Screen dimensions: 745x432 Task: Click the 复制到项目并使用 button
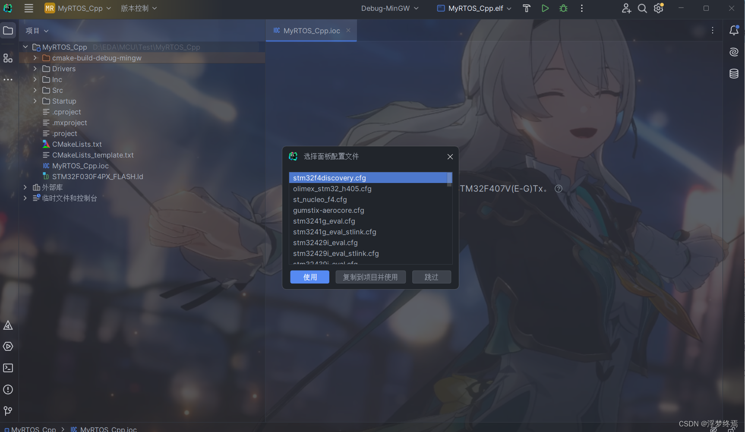tap(370, 277)
